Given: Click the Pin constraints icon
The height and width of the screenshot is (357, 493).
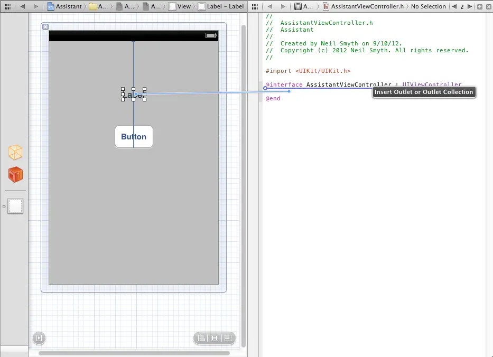Looking at the screenshot, I should [215, 338].
